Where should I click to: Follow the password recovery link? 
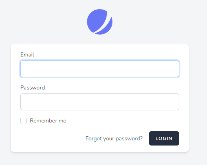[x=114, y=138]
